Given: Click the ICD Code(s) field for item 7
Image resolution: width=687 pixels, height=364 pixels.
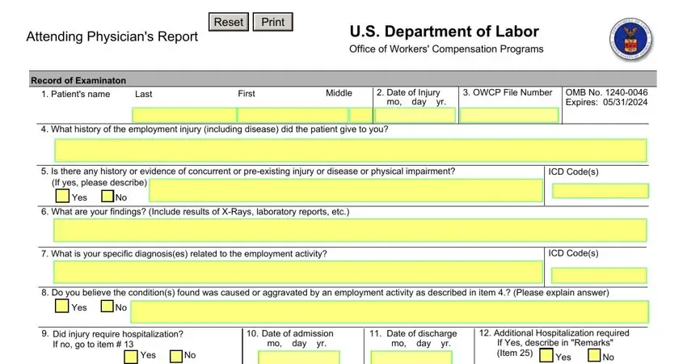Looking at the screenshot, I should tap(599, 275).
